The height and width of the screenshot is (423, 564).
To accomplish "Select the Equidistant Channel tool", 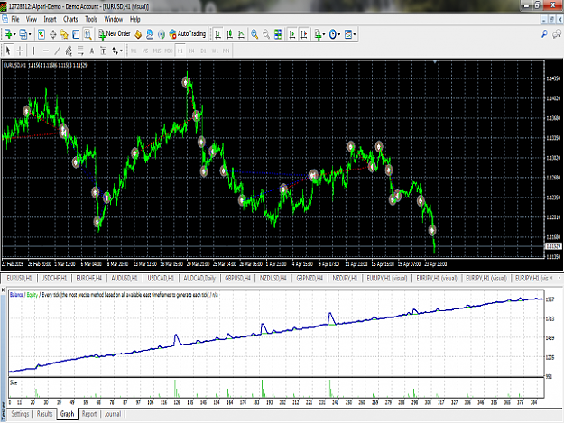I will [69, 51].
